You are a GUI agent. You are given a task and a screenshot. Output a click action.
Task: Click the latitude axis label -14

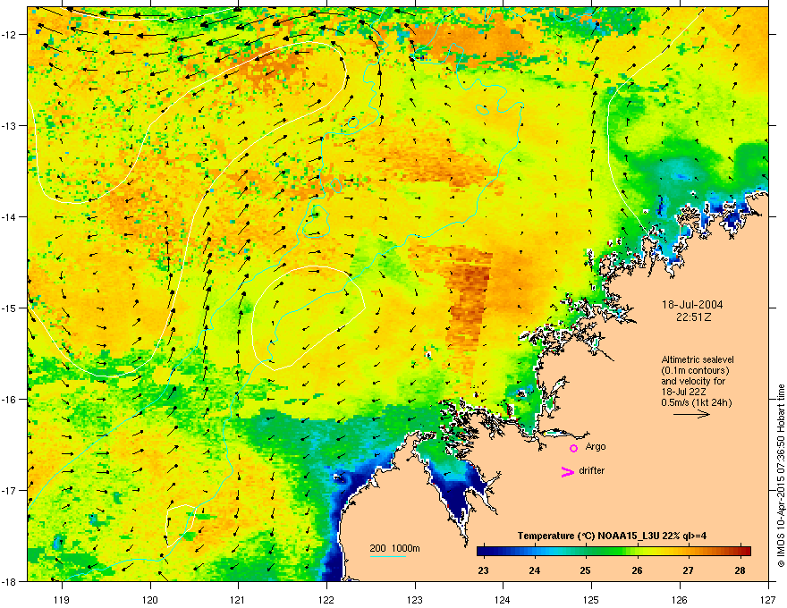(x=10, y=216)
